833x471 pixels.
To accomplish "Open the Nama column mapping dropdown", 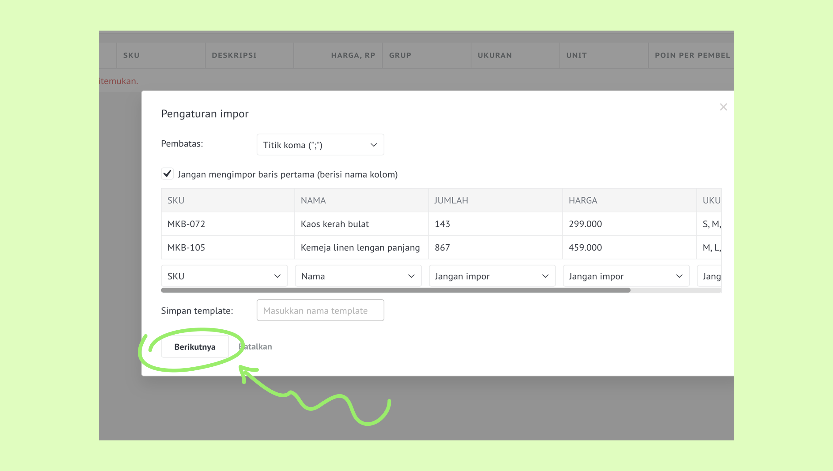I will 358,276.
